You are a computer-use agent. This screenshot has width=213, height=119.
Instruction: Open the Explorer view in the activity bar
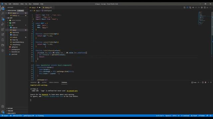[3, 8]
